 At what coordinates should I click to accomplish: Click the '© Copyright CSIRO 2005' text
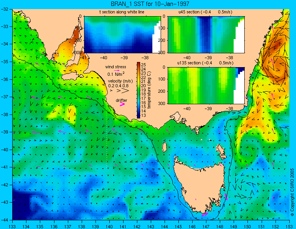pos(292,192)
